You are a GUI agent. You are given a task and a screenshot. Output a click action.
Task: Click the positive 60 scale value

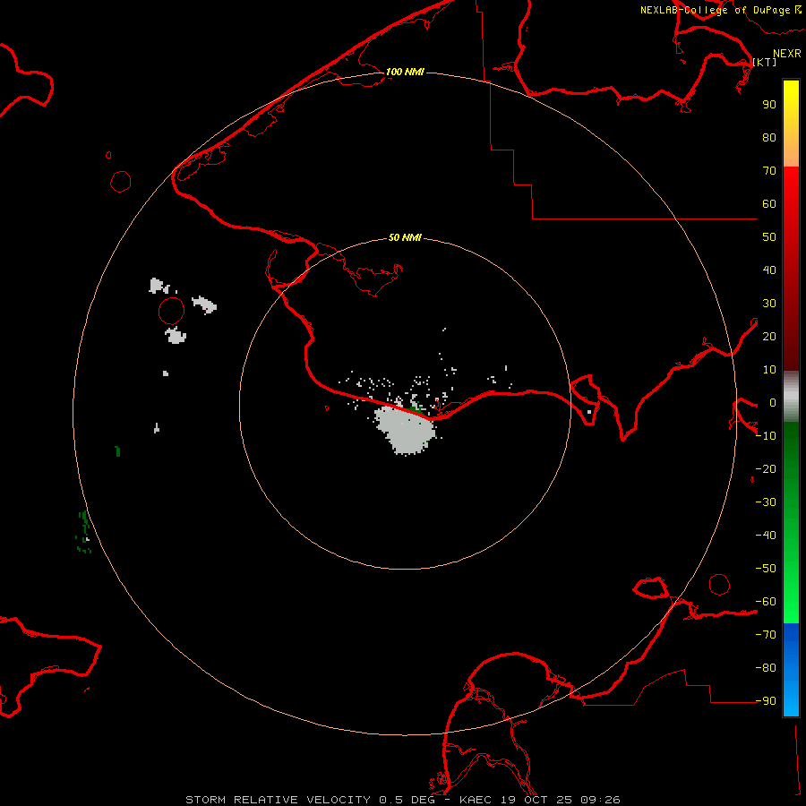769,203
